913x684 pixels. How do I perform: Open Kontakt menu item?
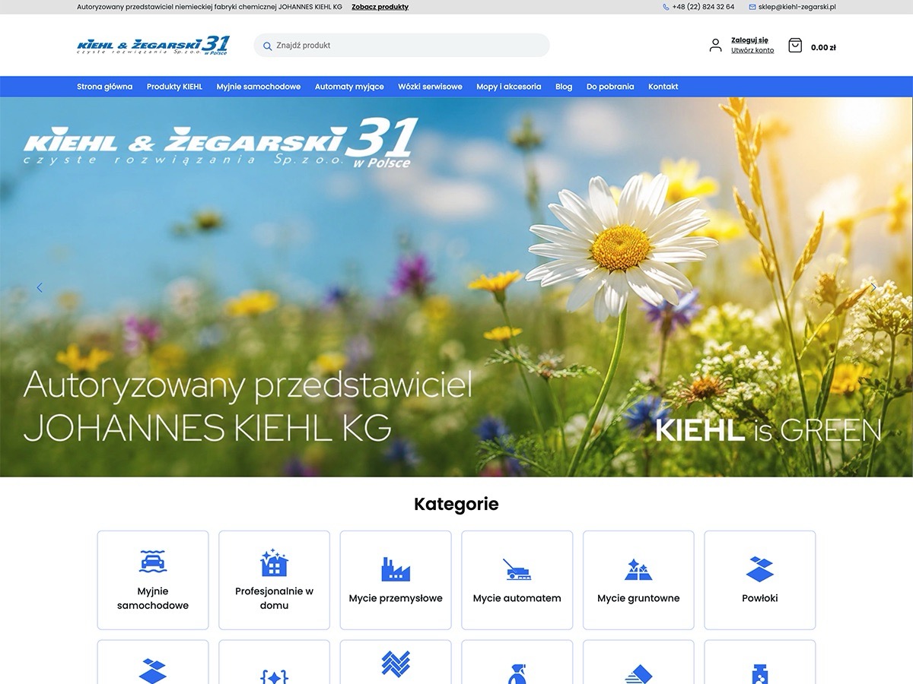(663, 87)
